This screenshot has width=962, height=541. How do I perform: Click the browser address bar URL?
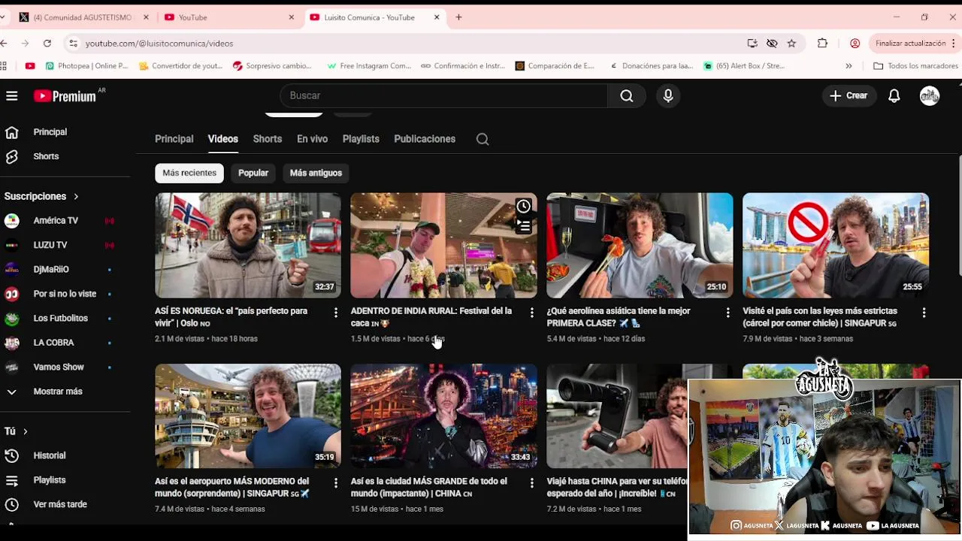(x=159, y=44)
